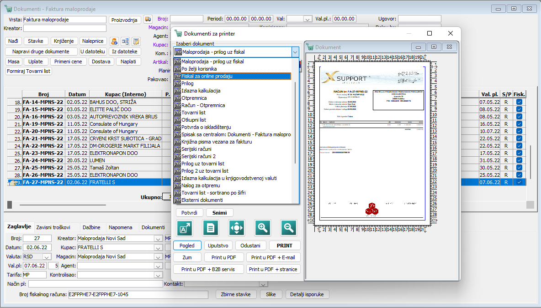Toggle Fisk. checkbox for row FA-26-MPNS-22
The height and width of the screenshot is (308, 541).
point(519,175)
